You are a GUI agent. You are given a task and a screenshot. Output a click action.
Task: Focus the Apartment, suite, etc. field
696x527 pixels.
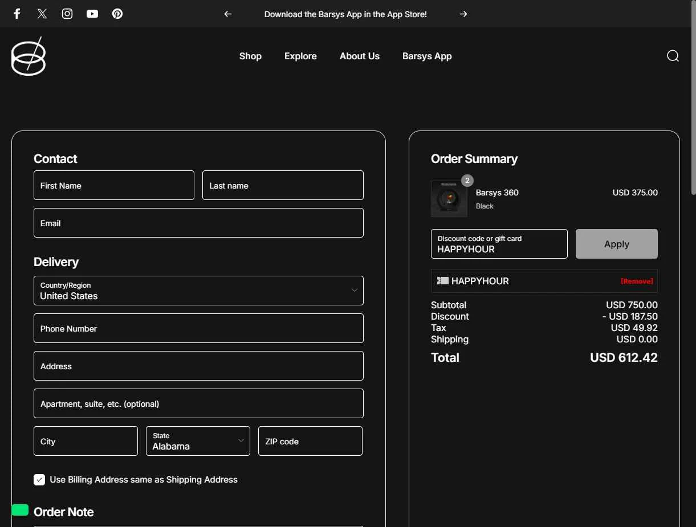coord(198,403)
